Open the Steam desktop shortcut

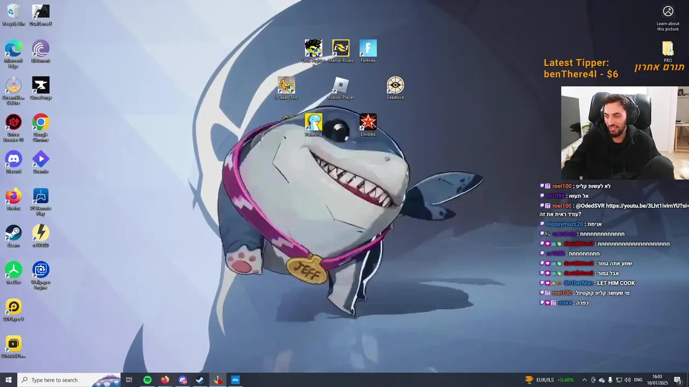tap(13, 236)
